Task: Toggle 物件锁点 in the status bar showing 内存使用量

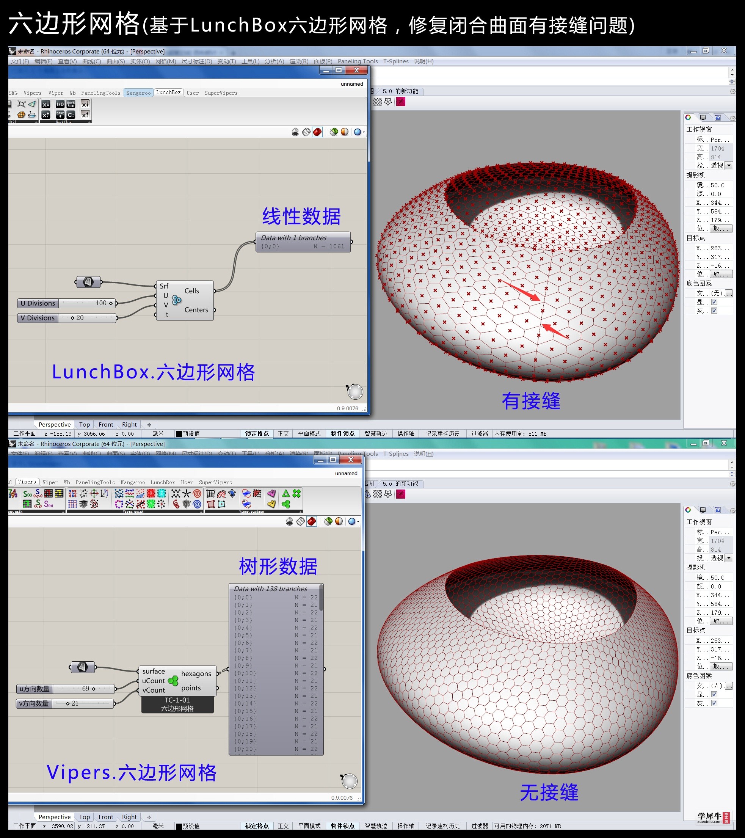Action: [x=343, y=434]
